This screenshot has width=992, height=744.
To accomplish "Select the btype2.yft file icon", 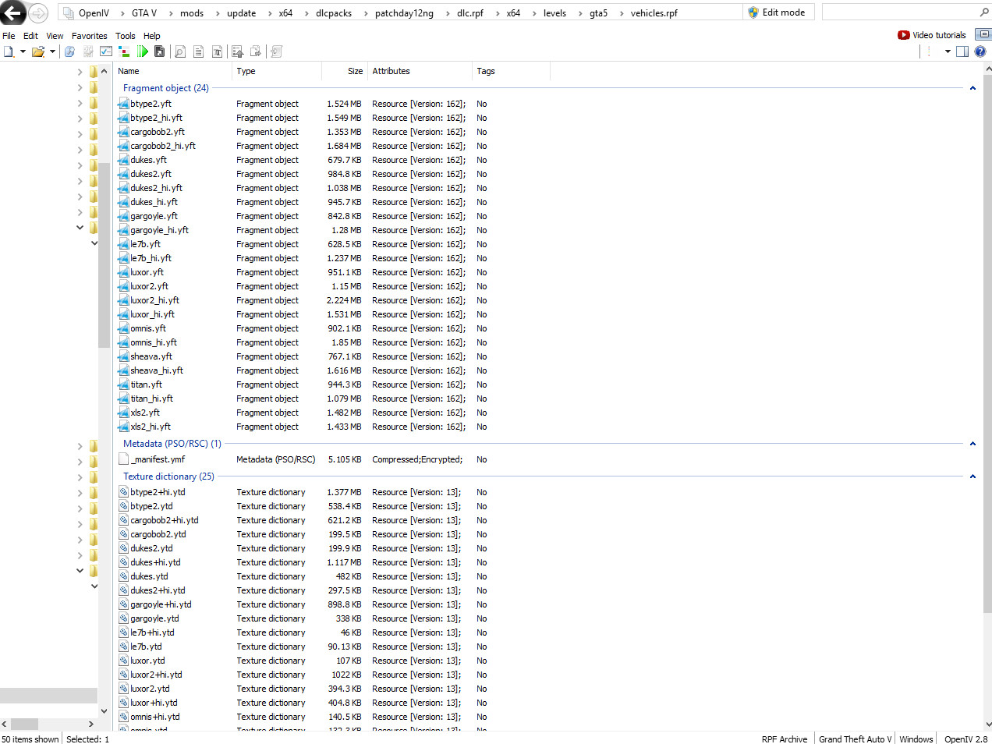I will tap(123, 104).
